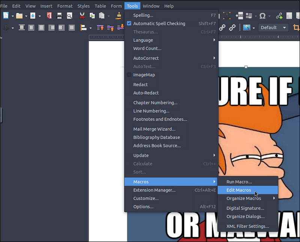Open the Format menu

click(65, 6)
